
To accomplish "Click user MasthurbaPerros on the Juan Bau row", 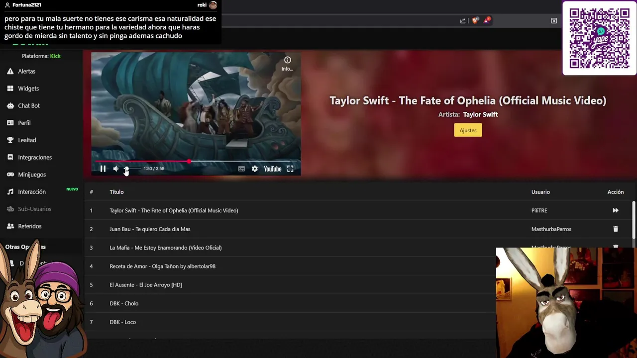I will point(551,229).
